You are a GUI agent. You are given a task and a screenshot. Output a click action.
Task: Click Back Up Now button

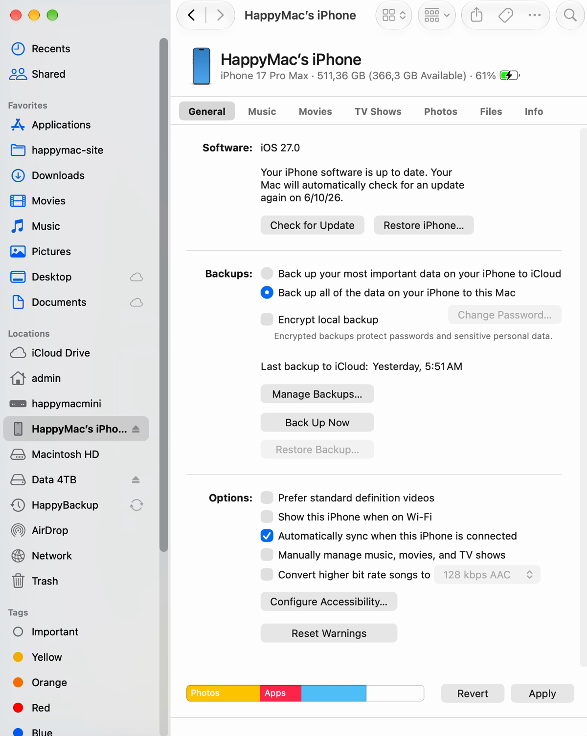pos(317,423)
